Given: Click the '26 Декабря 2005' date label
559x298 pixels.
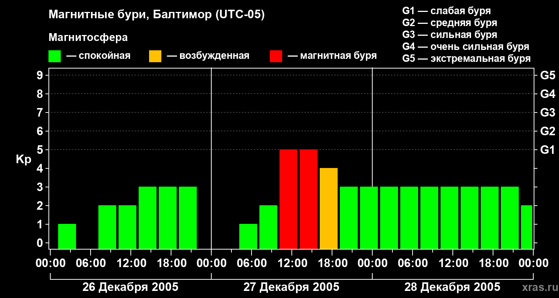Looking at the screenshot, I should [130, 287].
